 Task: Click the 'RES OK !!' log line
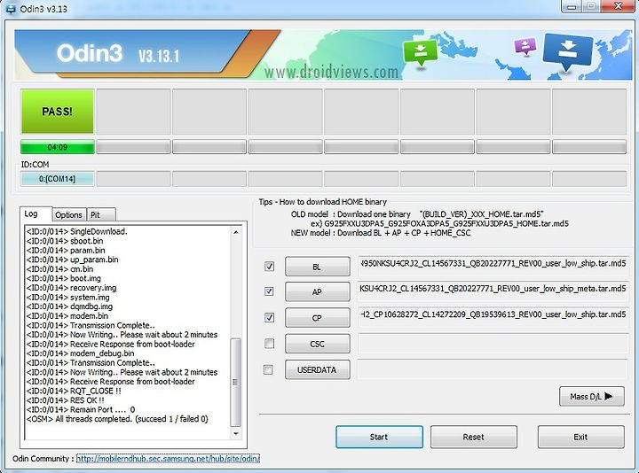pos(65,400)
